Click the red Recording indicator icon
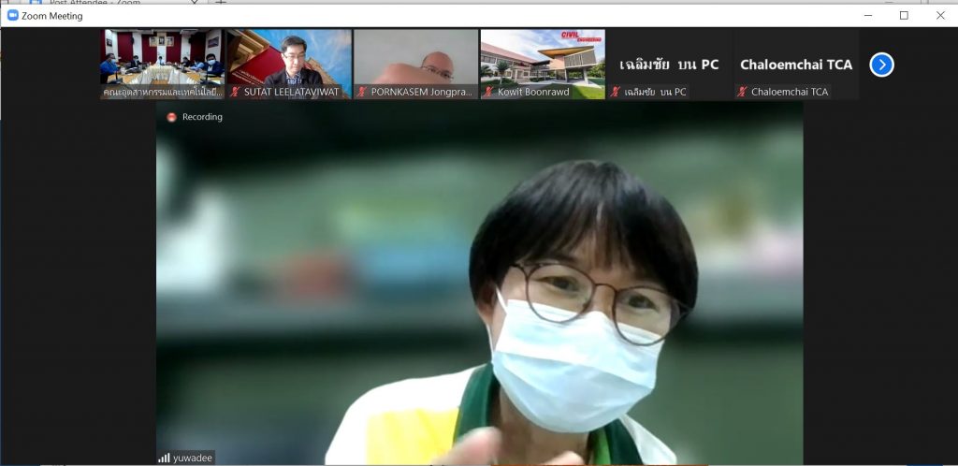 171,117
